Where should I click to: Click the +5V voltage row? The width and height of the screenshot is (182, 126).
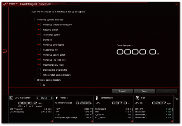73,112
